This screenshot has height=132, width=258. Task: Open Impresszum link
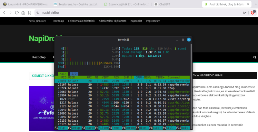pyautogui.click(x=153, y=21)
